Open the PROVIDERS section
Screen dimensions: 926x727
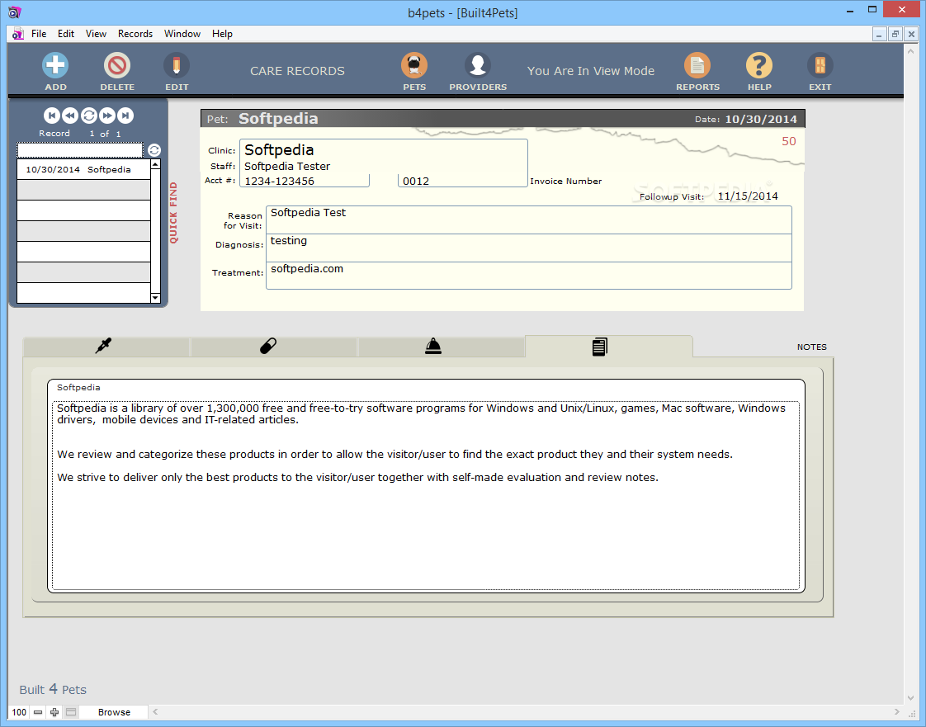coord(478,65)
